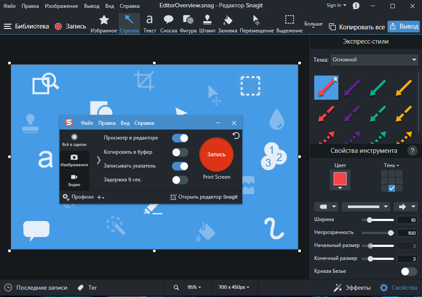Choose the solid orange arrow quick style
The image size is (422, 297).
pos(404,88)
